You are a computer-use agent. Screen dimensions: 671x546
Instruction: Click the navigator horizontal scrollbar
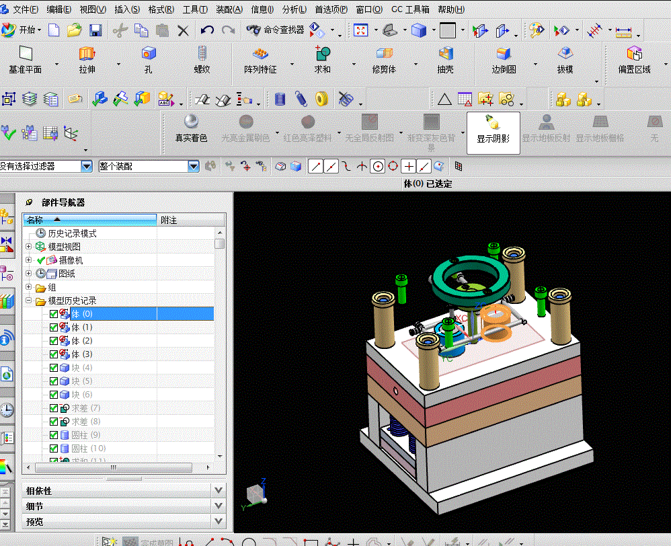tap(114, 468)
